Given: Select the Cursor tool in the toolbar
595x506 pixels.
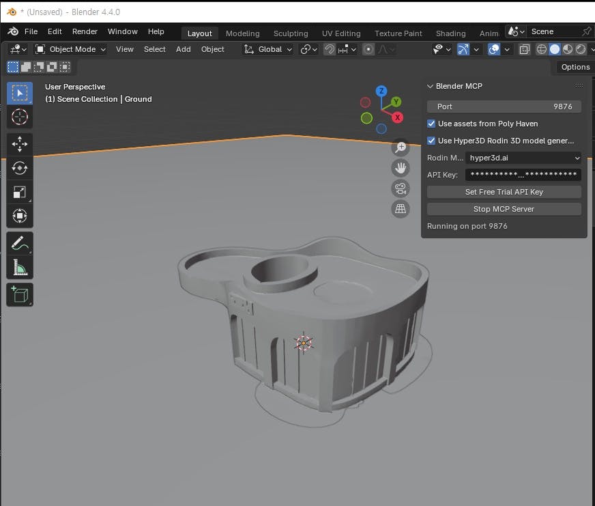Looking at the screenshot, I should pyautogui.click(x=20, y=117).
